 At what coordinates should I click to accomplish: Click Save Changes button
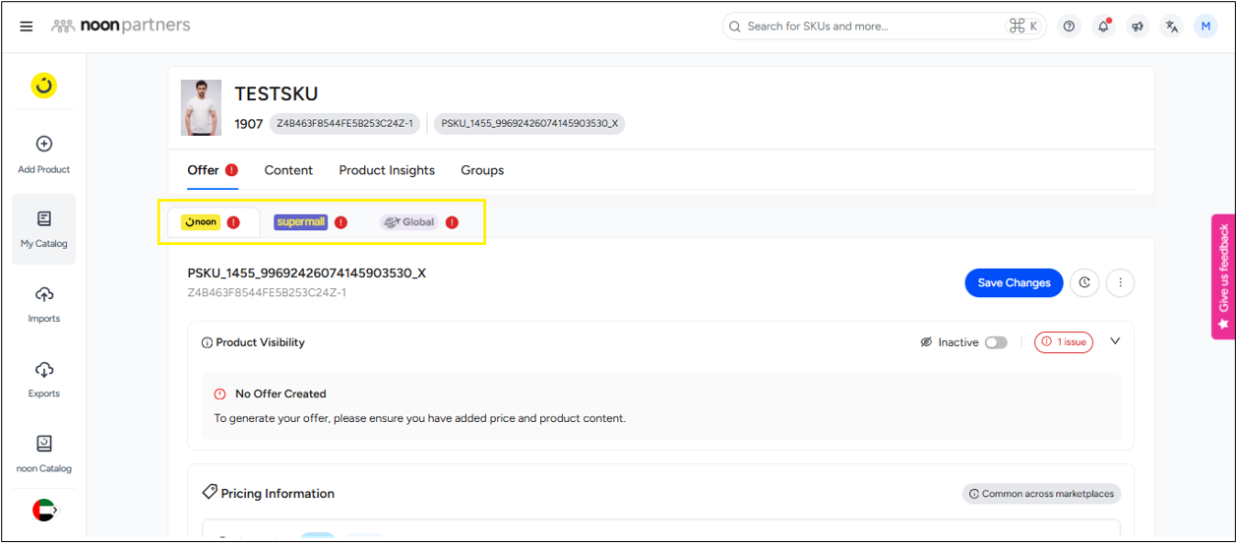click(1014, 282)
